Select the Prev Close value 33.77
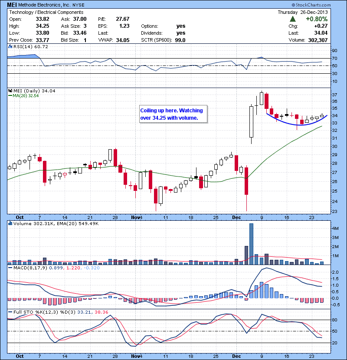Screen dimensions: 347x360 pyautogui.click(x=43, y=40)
